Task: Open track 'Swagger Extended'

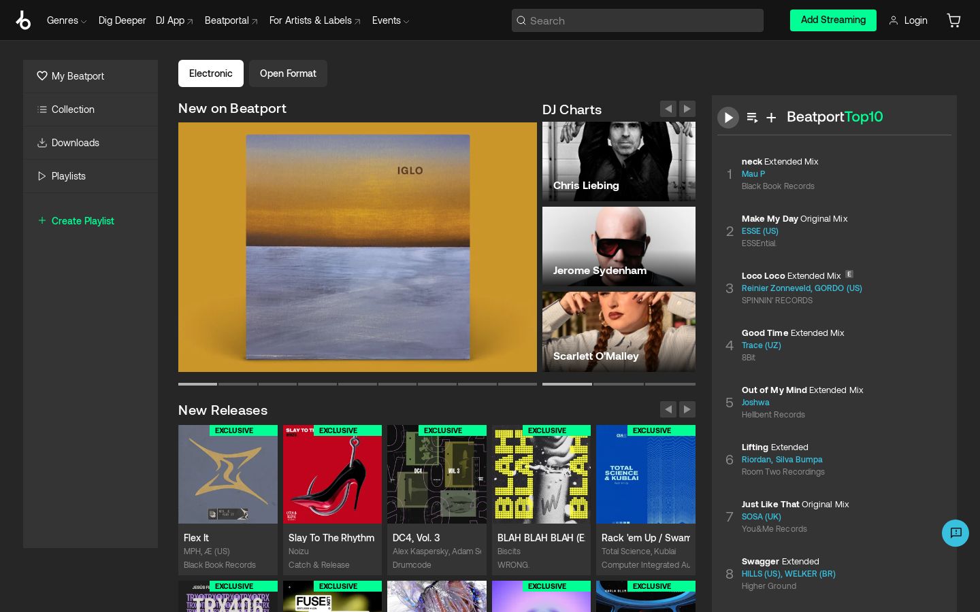Action: coord(781,562)
